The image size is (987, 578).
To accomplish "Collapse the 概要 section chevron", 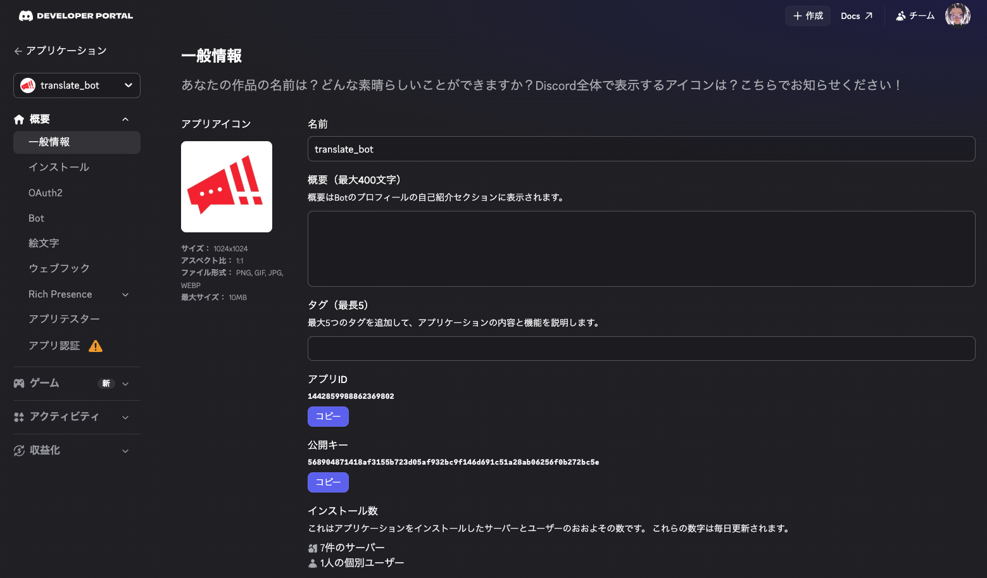I will [125, 119].
